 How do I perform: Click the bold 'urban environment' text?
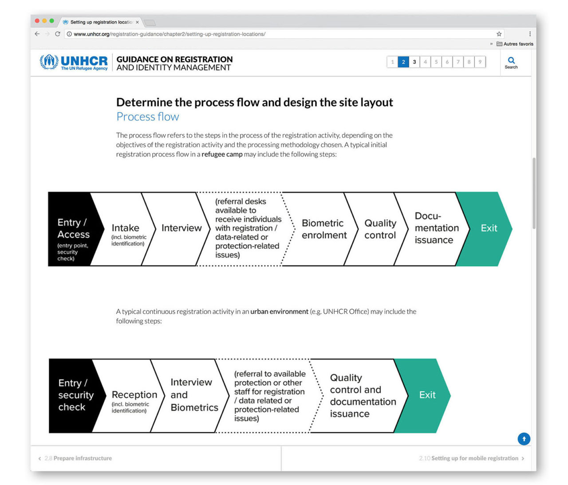[279, 312]
